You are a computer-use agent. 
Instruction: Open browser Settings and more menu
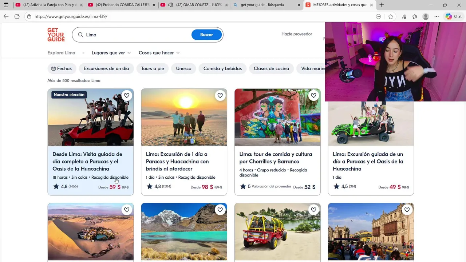[x=437, y=16]
